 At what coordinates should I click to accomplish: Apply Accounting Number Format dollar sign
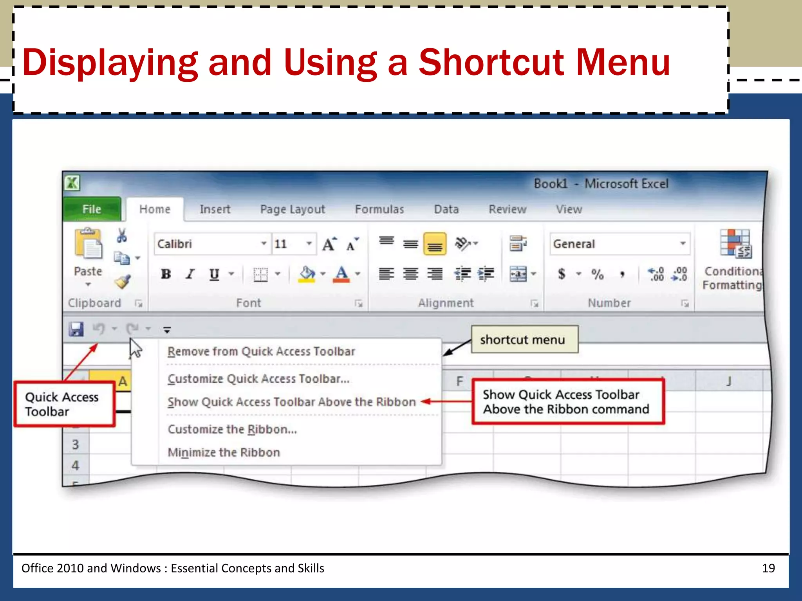(x=562, y=274)
